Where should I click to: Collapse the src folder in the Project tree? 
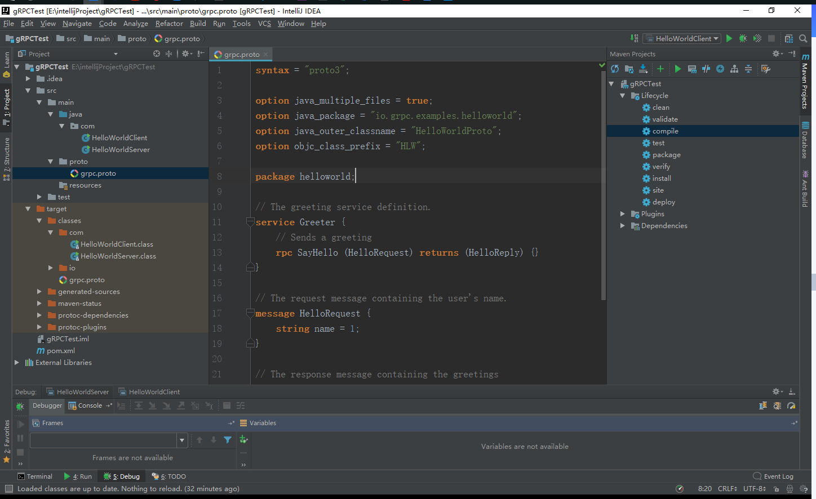pyautogui.click(x=28, y=90)
